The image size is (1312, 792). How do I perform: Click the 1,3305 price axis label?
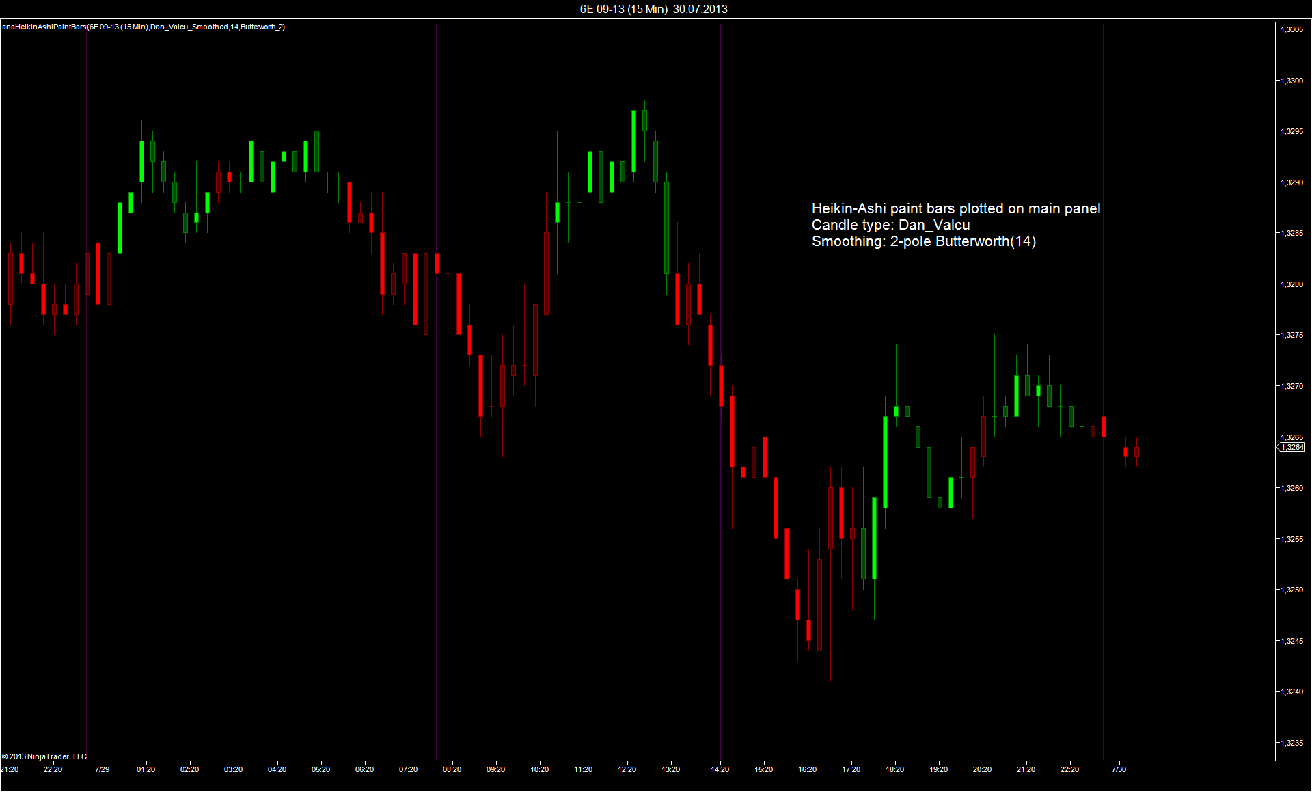pyautogui.click(x=1291, y=29)
